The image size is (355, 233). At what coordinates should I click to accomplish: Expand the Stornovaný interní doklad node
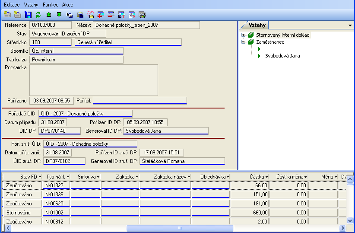(x=244, y=35)
